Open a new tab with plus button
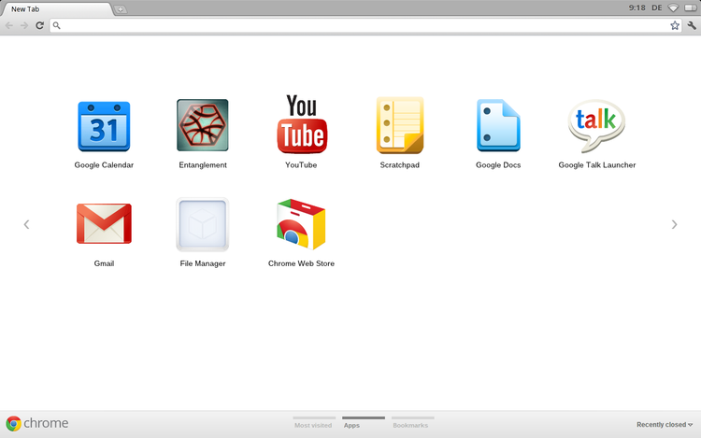The width and height of the screenshot is (701, 438). click(122, 8)
